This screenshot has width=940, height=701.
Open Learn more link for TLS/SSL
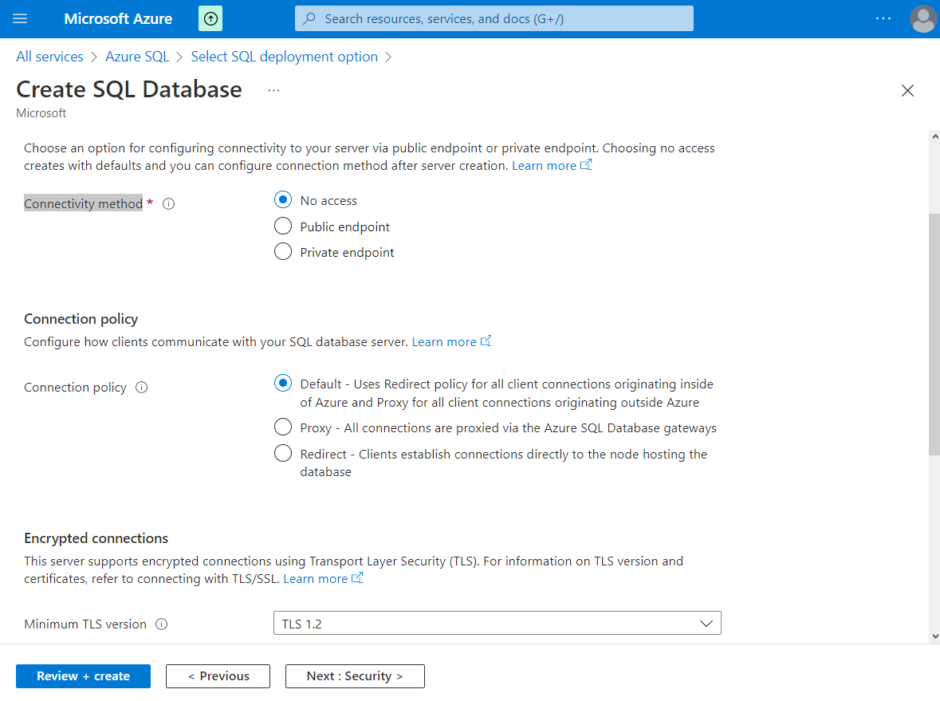tap(323, 579)
